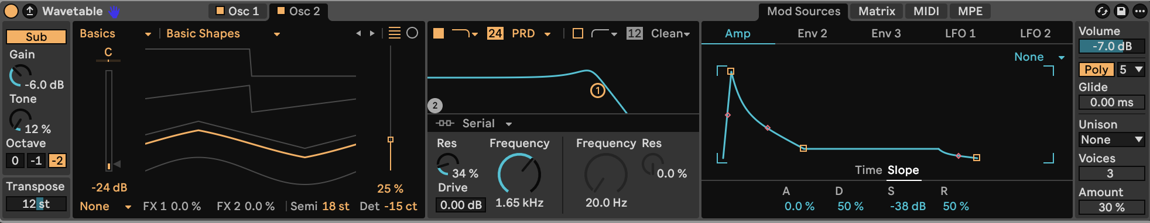Viewport: 1150px width, 223px height.
Task: Open the three-dot more options icon
Action: [1139, 11]
